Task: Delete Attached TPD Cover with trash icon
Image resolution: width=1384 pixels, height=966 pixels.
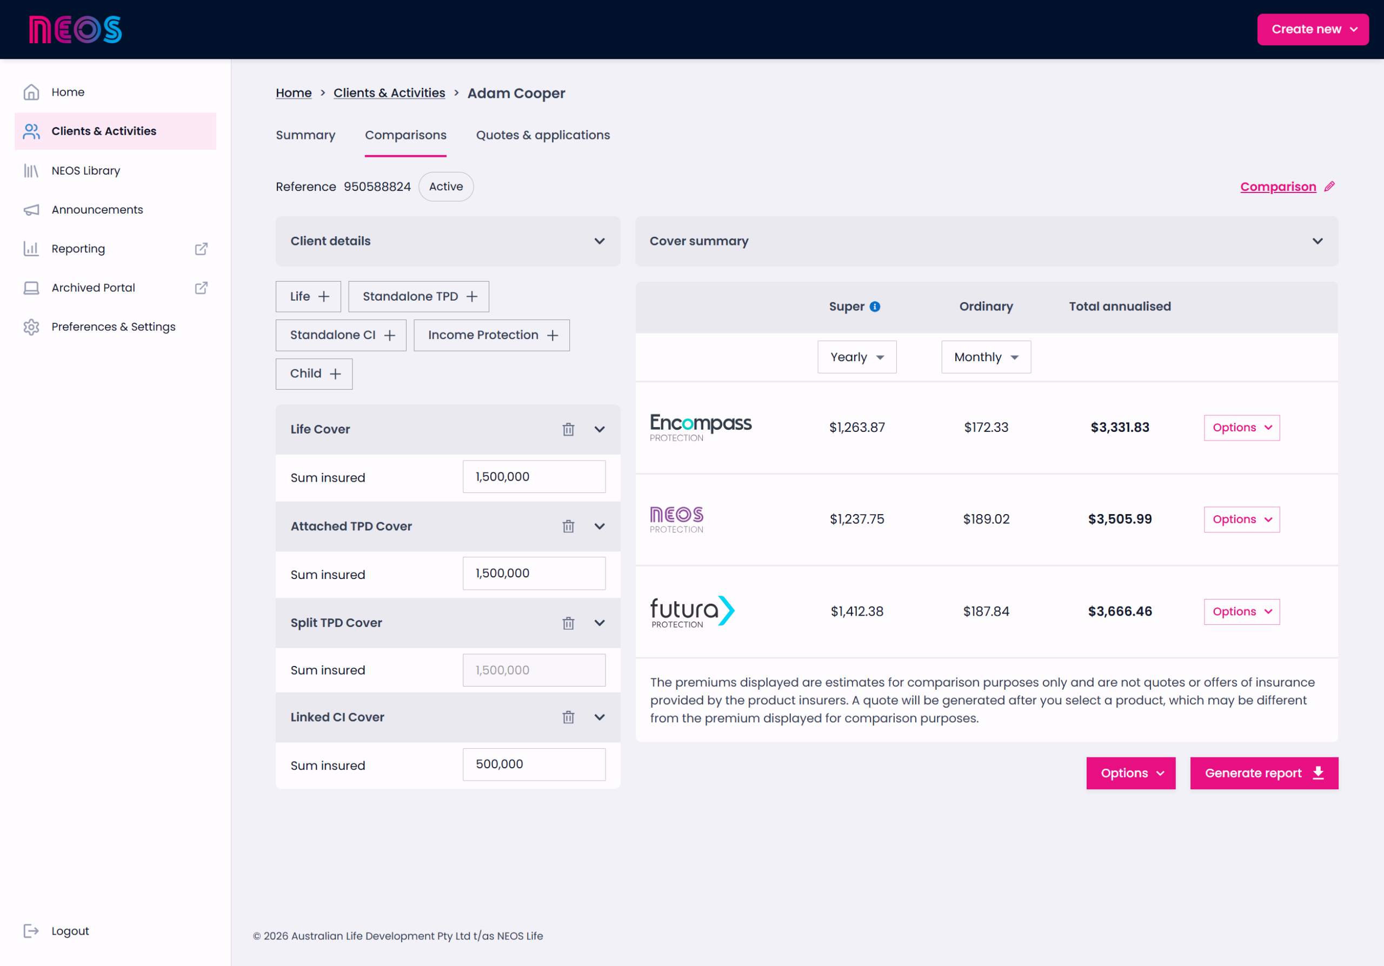Action: pos(568,527)
